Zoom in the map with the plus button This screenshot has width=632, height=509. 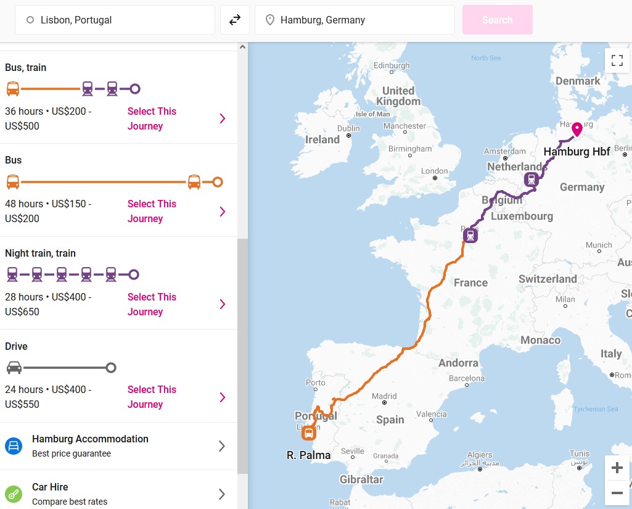pyautogui.click(x=617, y=468)
